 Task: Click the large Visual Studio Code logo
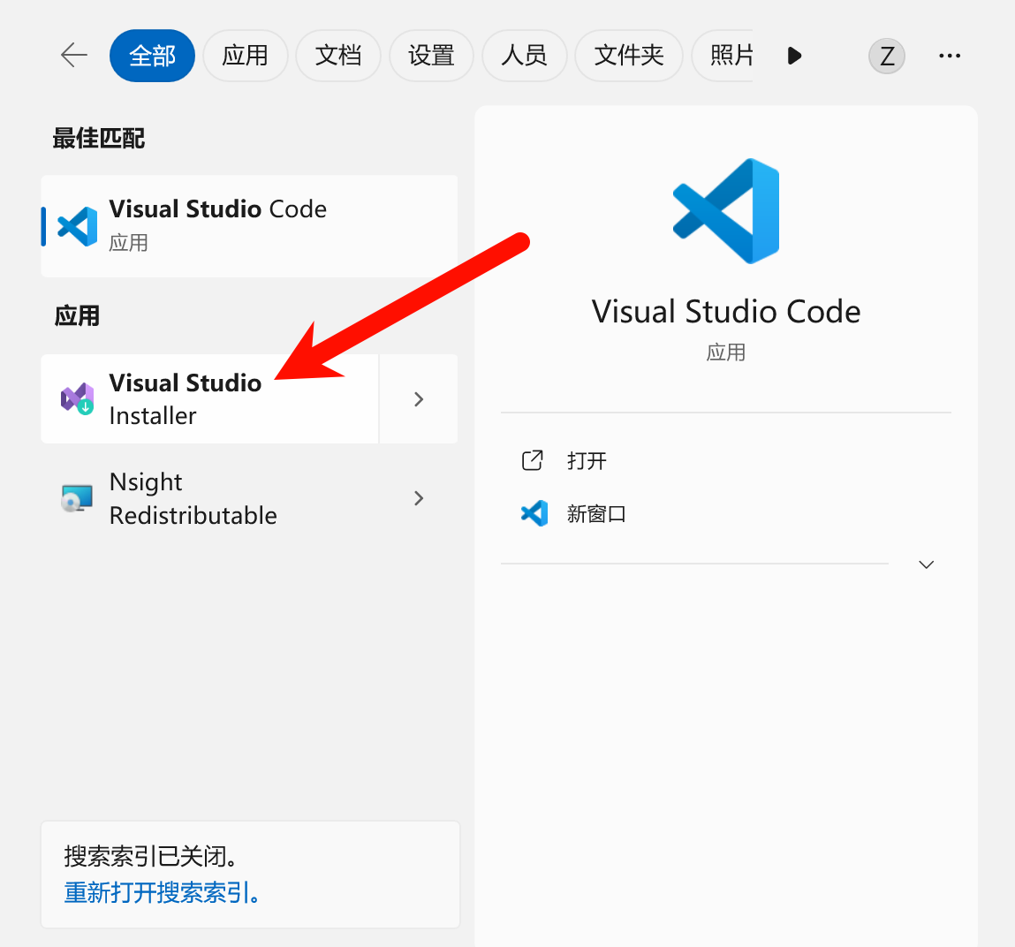tap(726, 211)
